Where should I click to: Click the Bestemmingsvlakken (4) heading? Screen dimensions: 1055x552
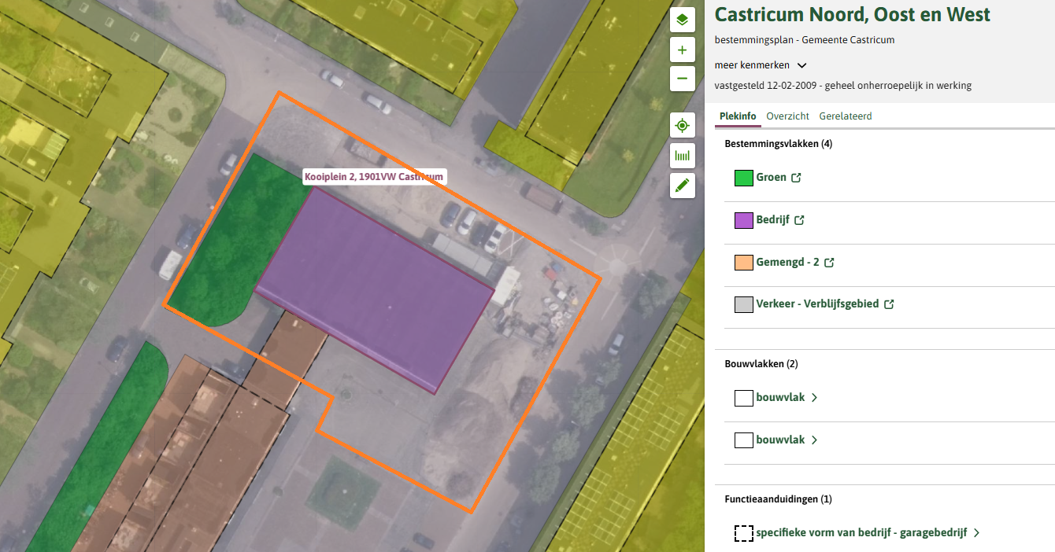click(779, 145)
